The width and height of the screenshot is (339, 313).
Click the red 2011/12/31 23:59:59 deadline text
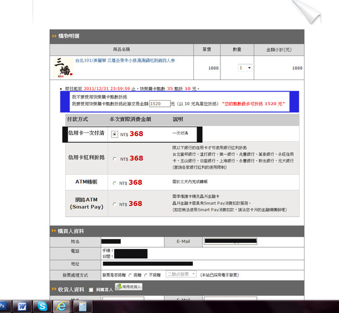[107, 88]
